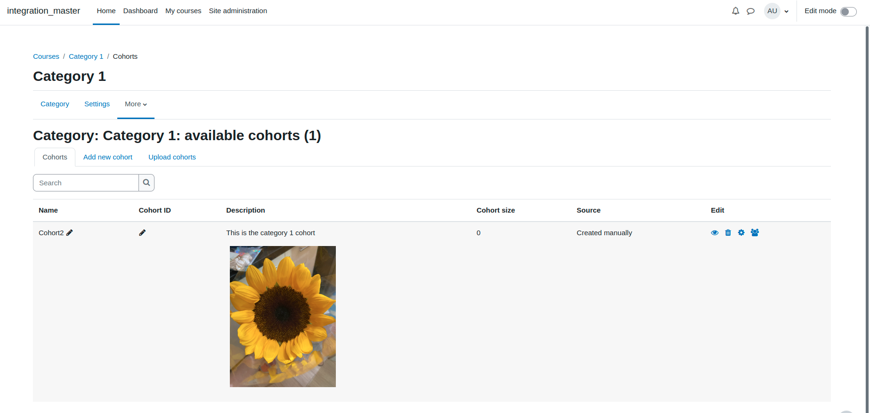Click the Edit column header
The width and height of the screenshot is (870, 413).
[717, 210]
